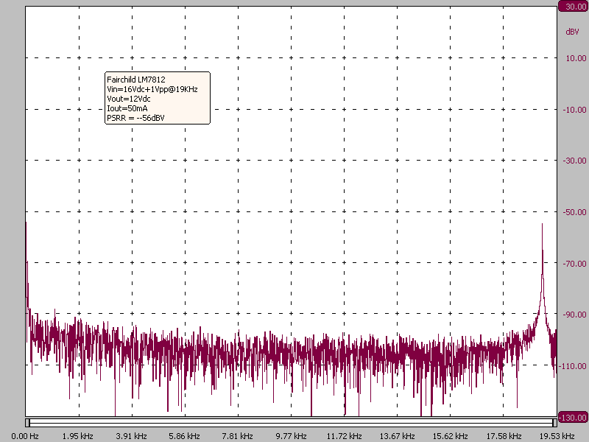Click the 'PSRR = --56dBV' annotation line
This screenshot has width=589, height=442.
[135, 118]
